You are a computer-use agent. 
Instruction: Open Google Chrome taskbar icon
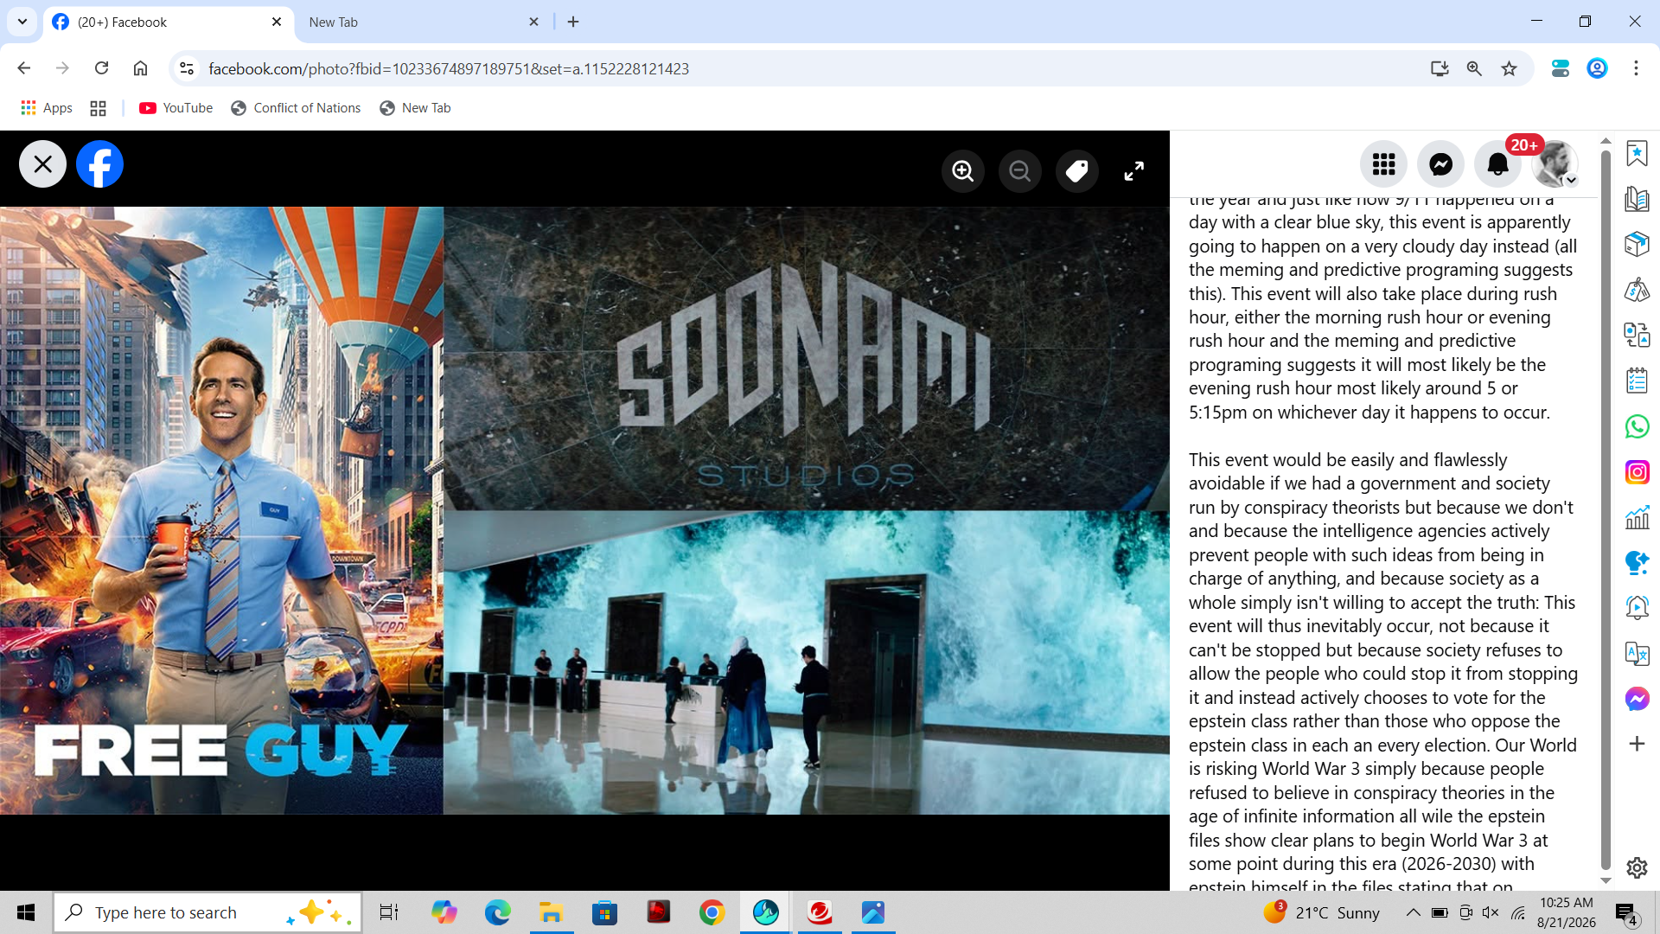pyautogui.click(x=712, y=912)
